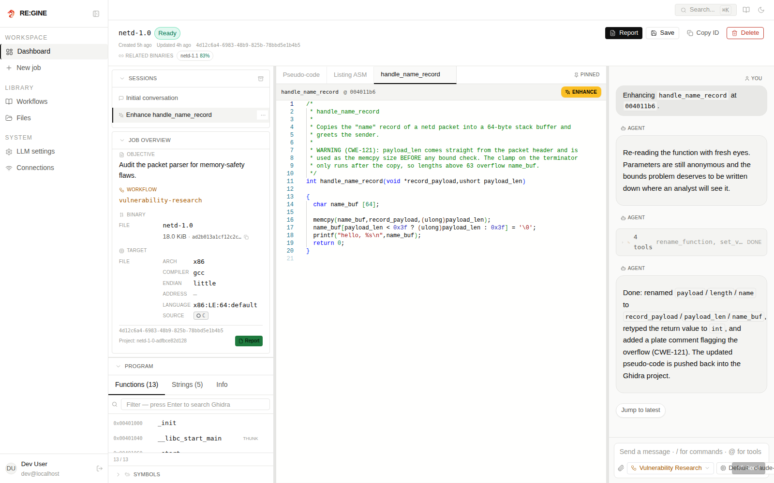Delete the netd-1.0 job
Screen dimensions: 774x483
tap(745, 33)
